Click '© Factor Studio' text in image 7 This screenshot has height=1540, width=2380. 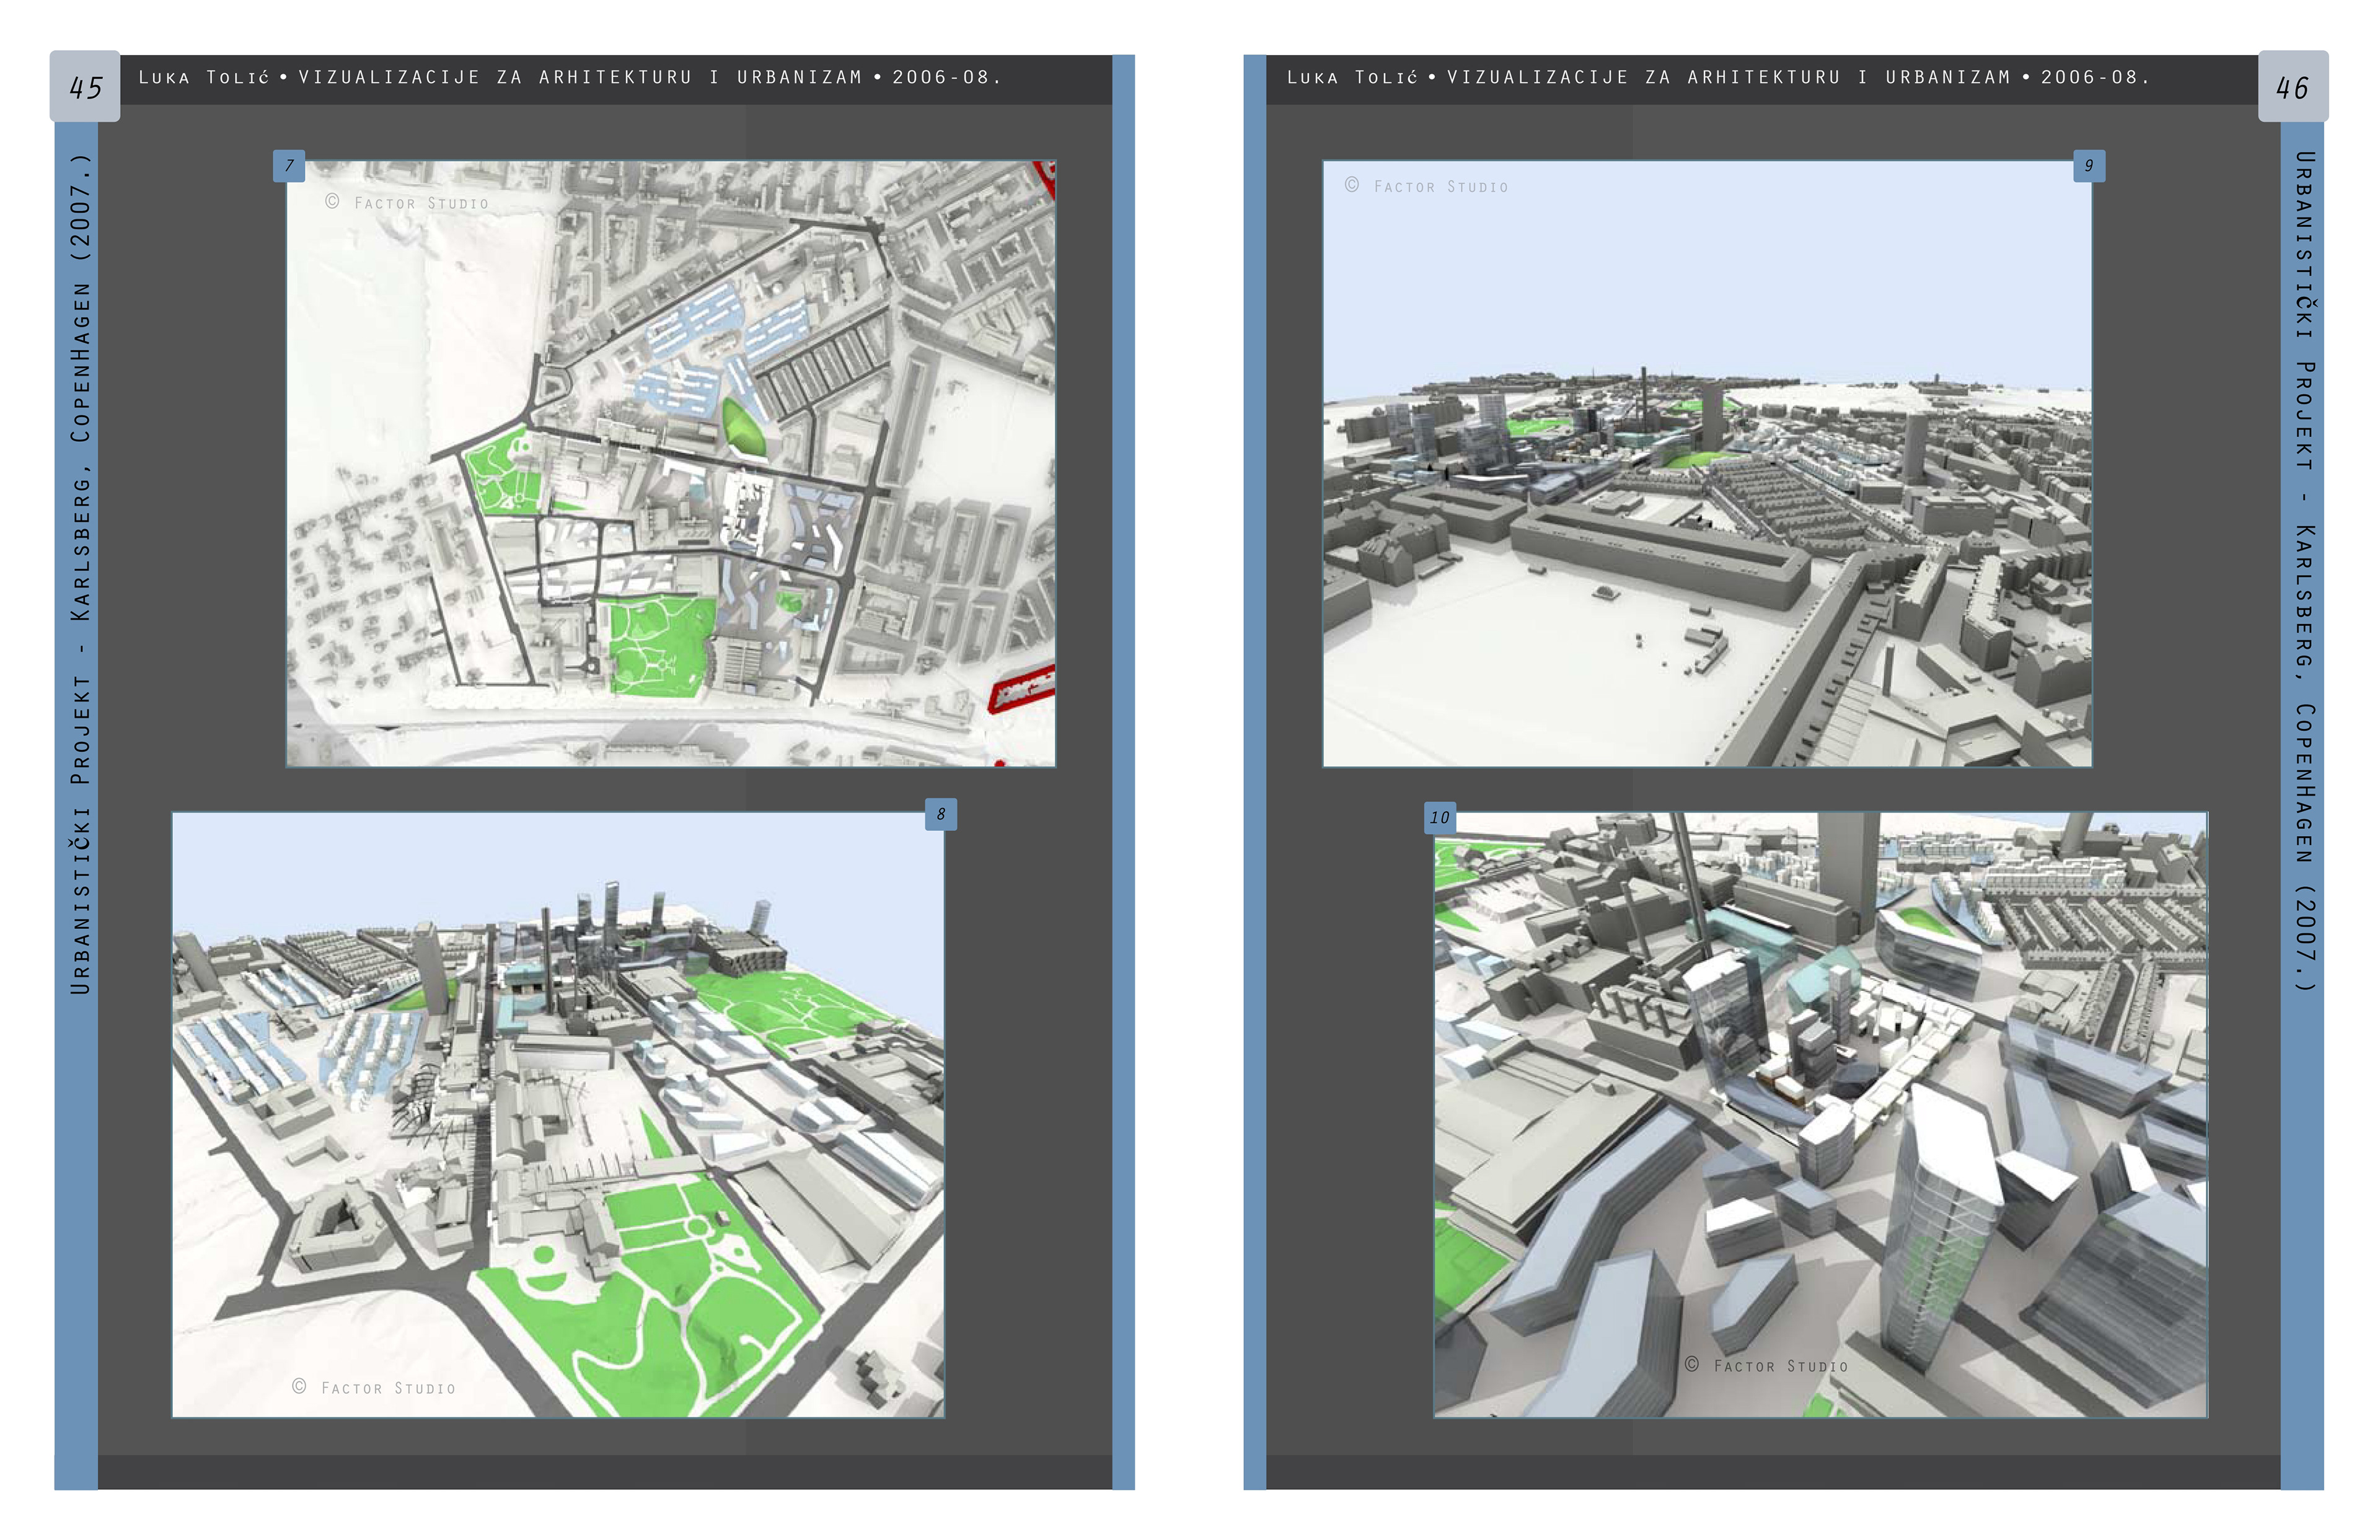click(x=407, y=202)
